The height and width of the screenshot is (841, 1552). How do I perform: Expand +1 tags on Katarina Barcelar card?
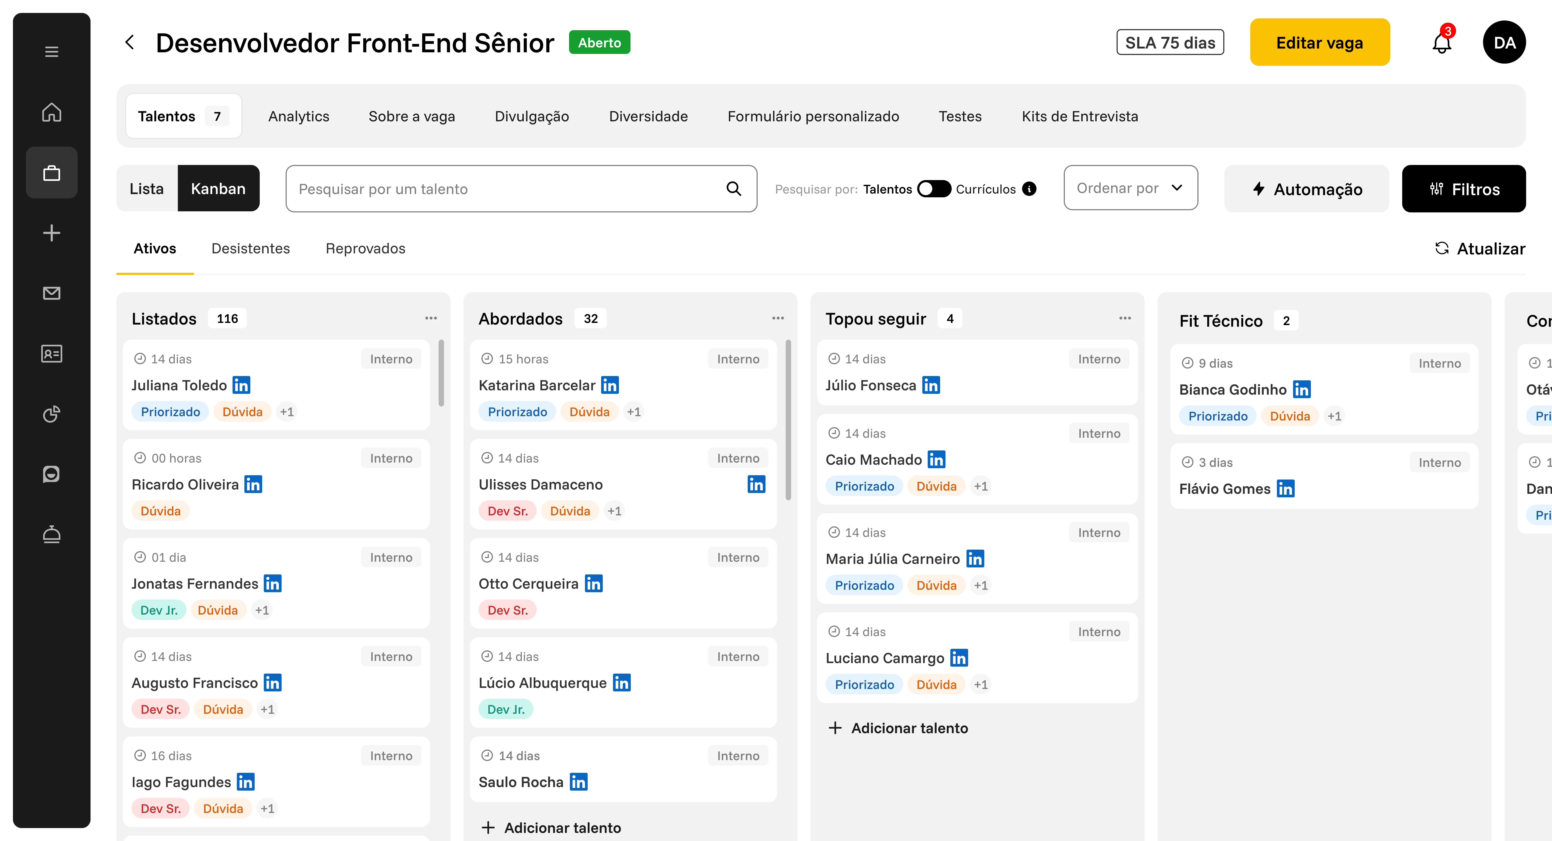coord(634,412)
